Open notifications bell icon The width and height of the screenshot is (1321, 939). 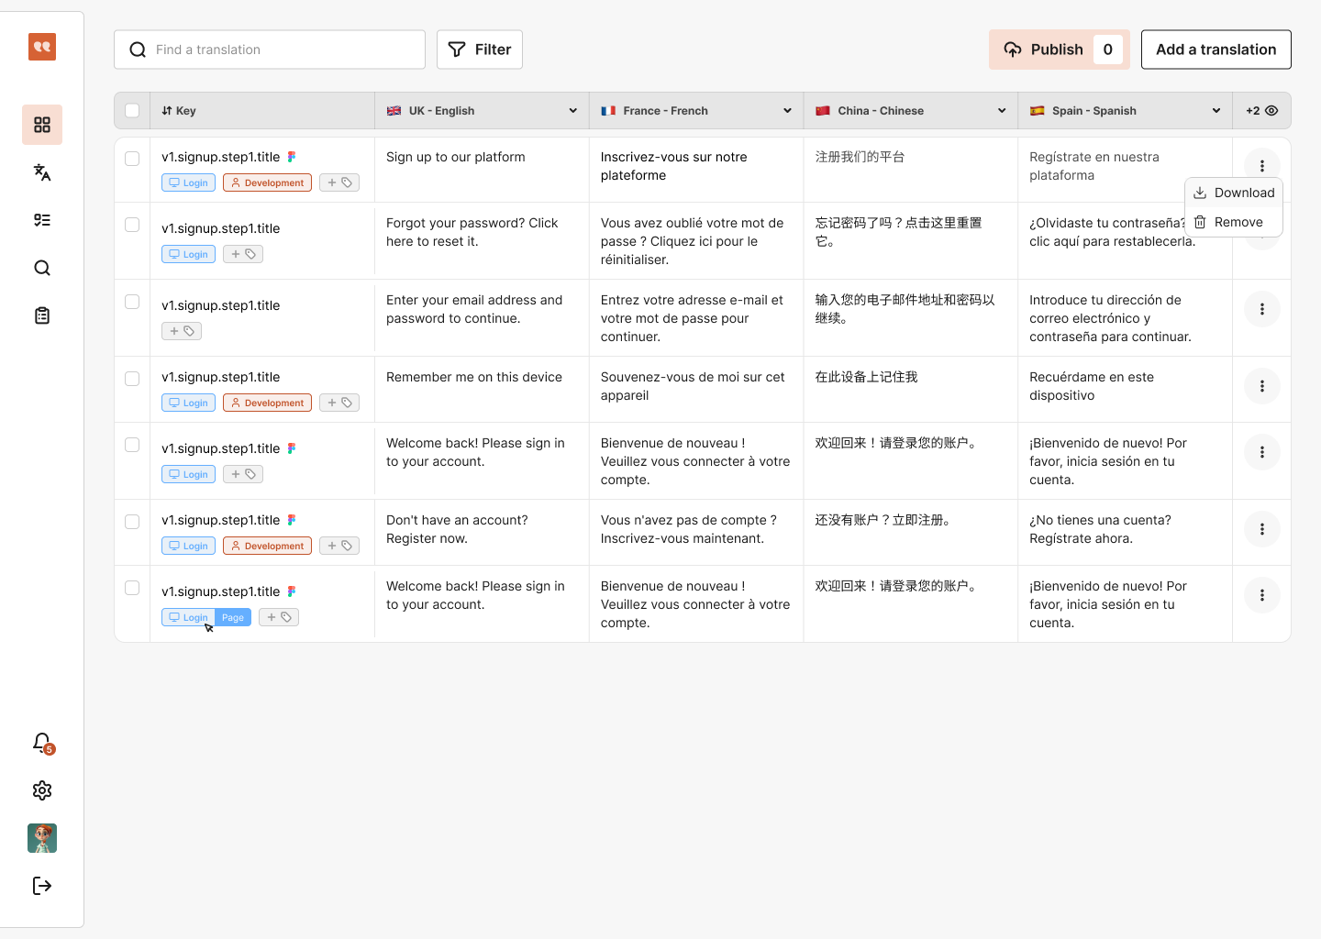[42, 742]
